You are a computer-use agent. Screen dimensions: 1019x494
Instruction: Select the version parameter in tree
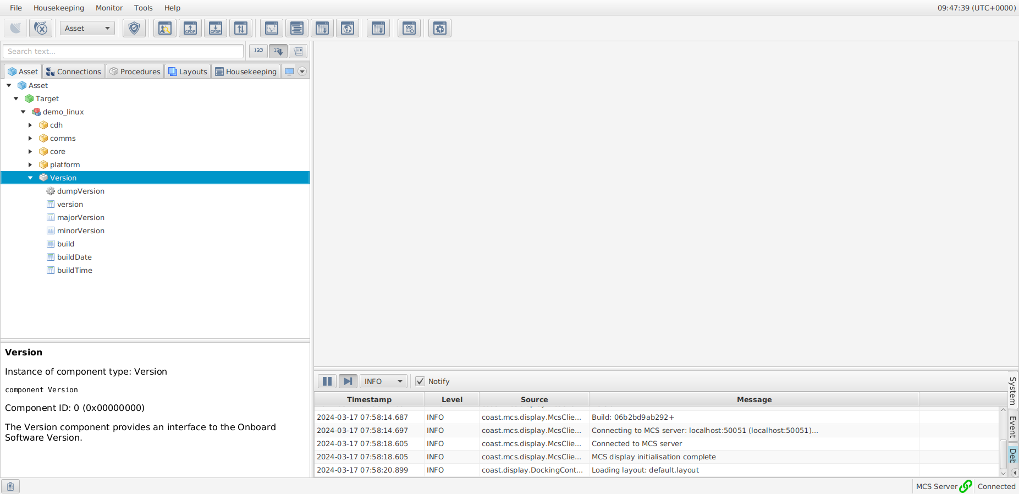[x=70, y=204]
